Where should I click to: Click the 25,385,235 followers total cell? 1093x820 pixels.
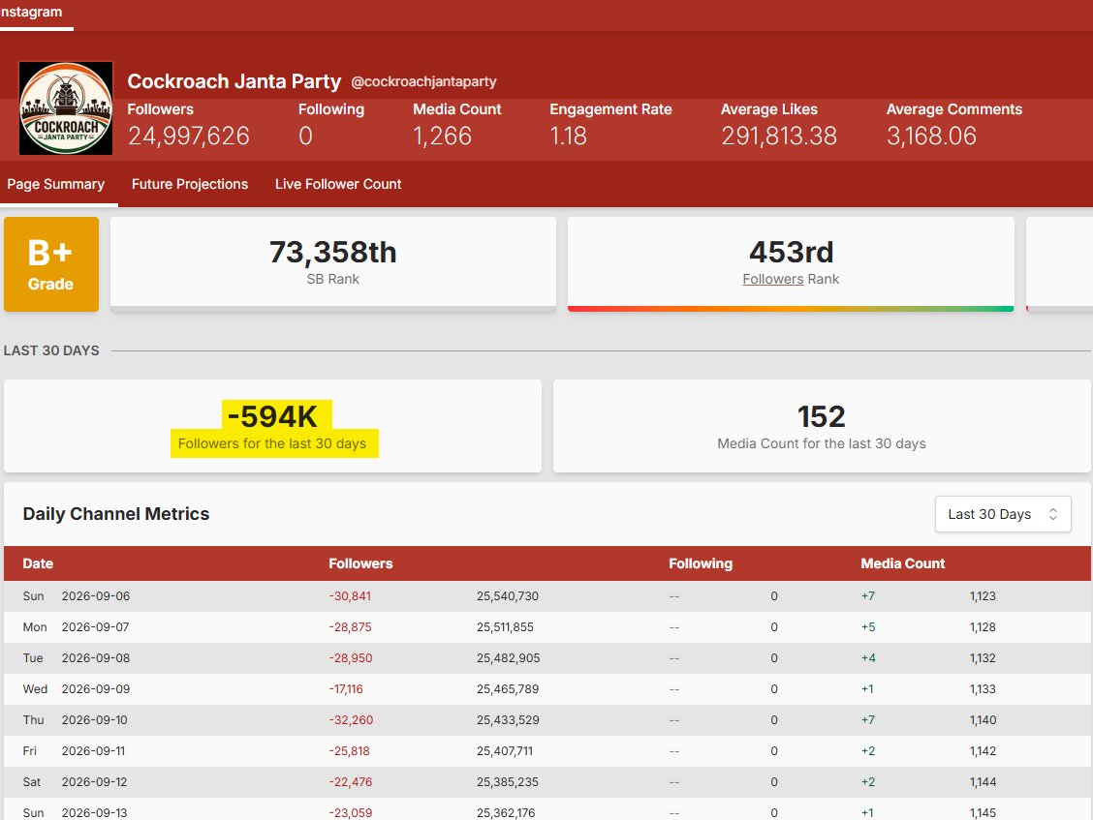508,781
